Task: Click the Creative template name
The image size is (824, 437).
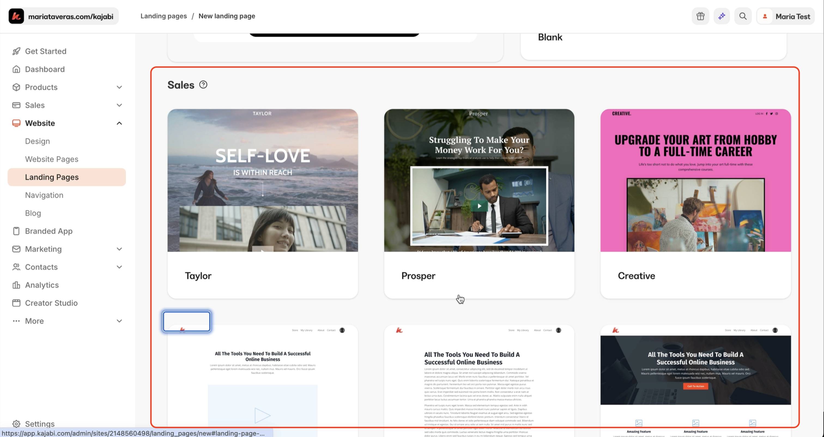Action: 637,276
